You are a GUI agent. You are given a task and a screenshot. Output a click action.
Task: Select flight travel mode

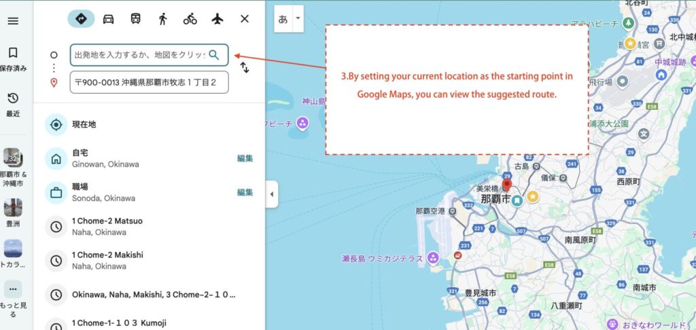(217, 19)
